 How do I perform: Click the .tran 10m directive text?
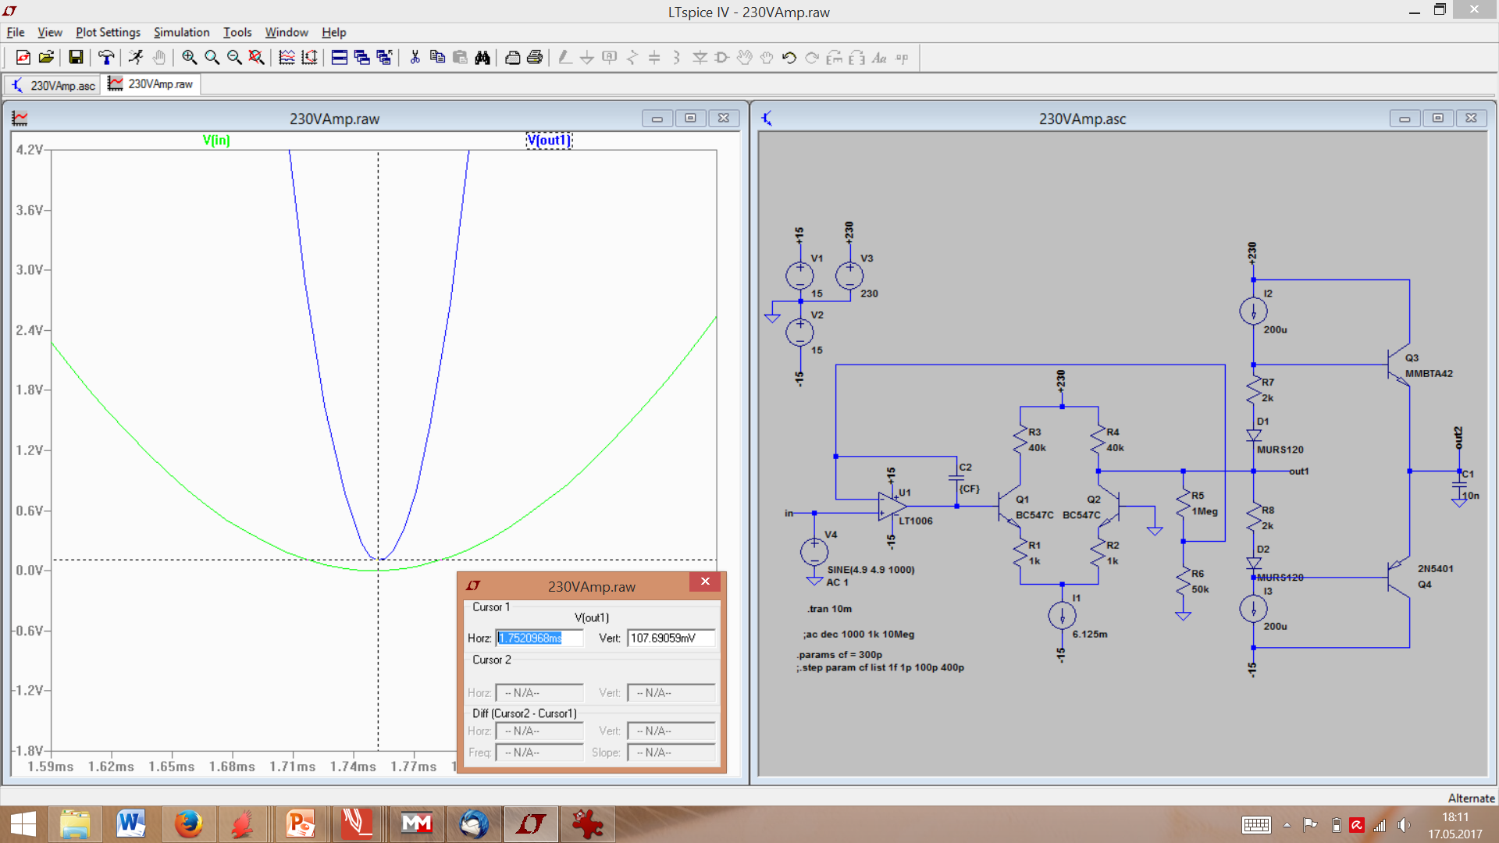tap(830, 609)
